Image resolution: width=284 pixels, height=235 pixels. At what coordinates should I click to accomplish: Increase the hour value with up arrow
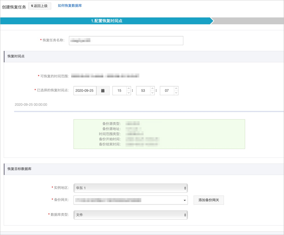129,88
